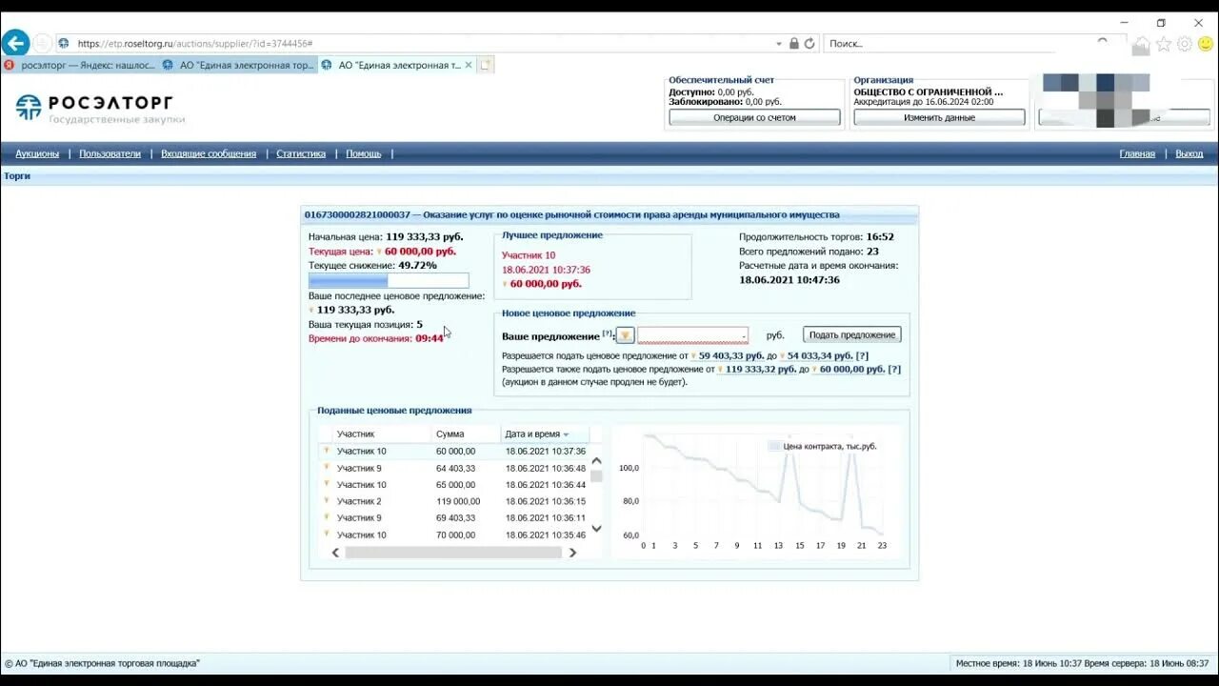
Task: Click the yellow smiley feedback icon
Action: coord(1206,44)
